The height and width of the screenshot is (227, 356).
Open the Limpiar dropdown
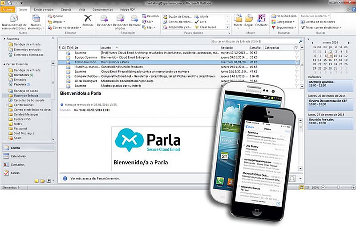(x=57, y=22)
